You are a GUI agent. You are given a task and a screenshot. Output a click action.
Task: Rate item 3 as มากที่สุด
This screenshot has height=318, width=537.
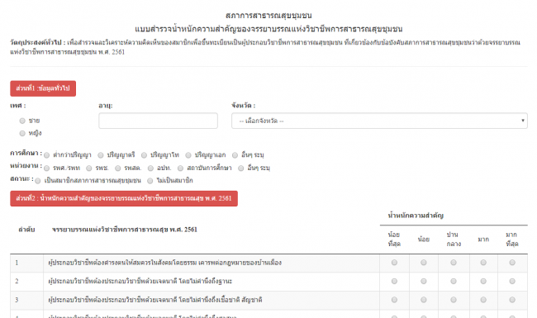coord(512,300)
